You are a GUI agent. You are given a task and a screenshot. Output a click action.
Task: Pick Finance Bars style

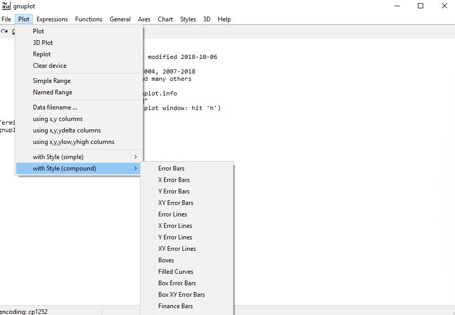[x=186, y=306]
